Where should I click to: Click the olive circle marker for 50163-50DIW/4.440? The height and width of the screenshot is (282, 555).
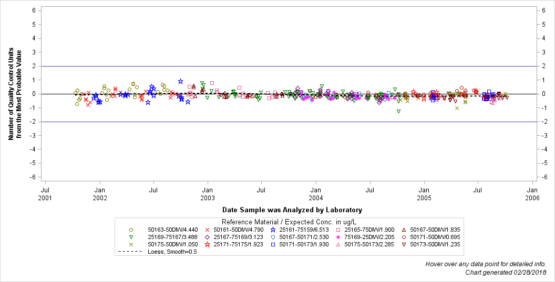[131, 230]
